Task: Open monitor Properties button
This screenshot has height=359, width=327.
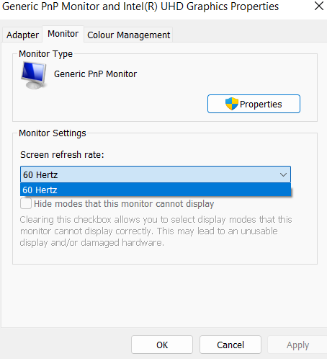Action: coord(254,104)
